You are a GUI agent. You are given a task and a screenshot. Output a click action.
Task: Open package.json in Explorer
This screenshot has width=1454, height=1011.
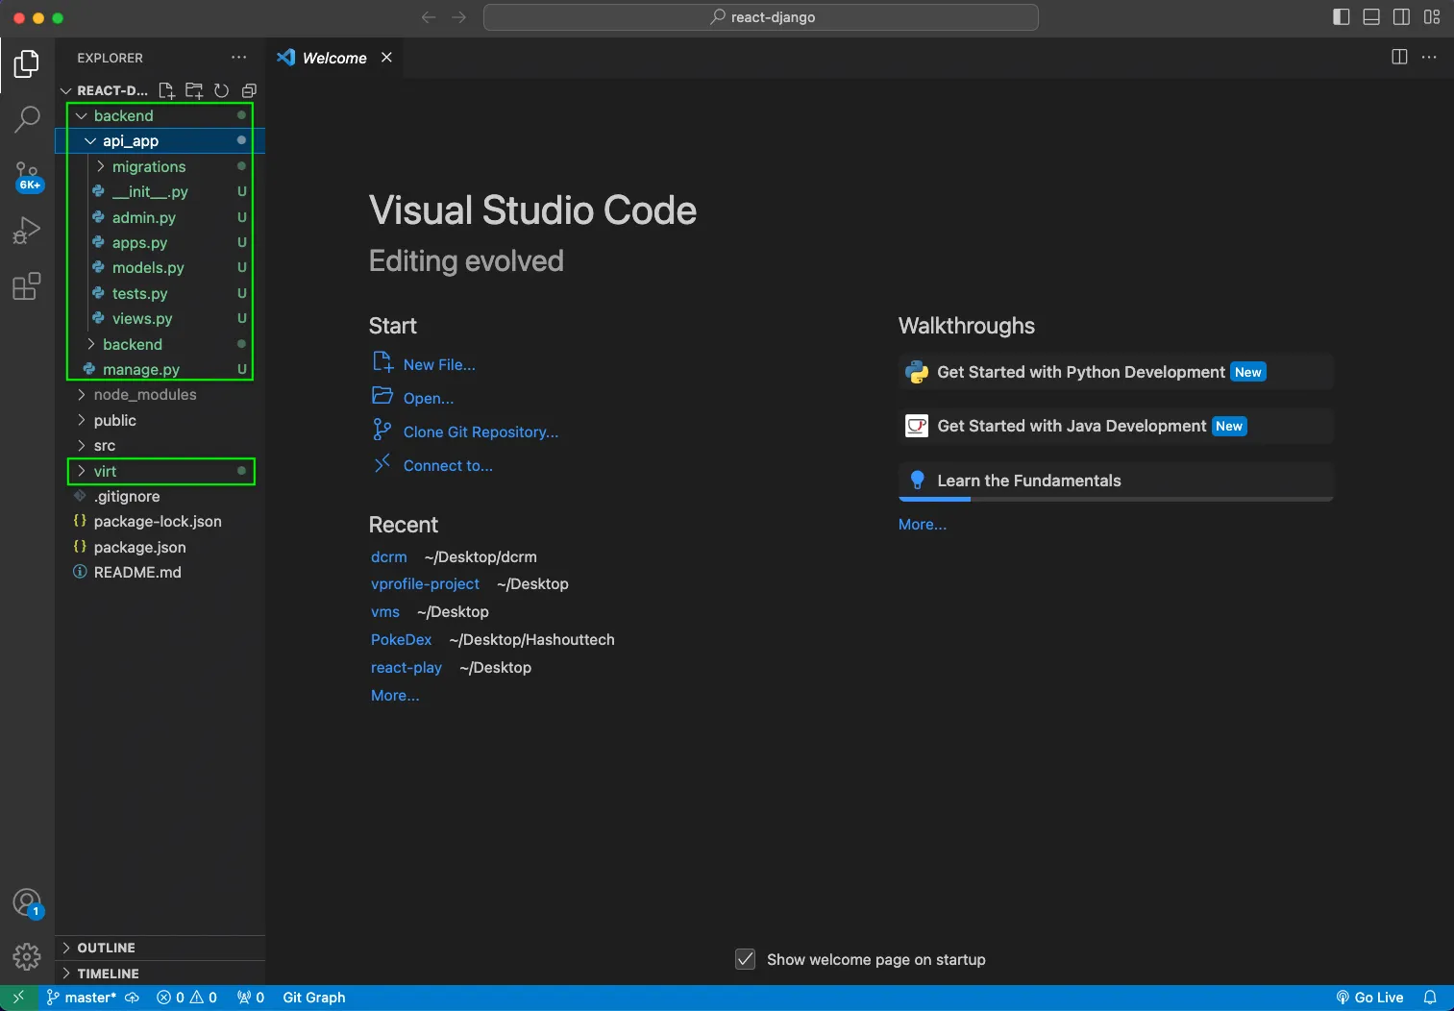[x=160, y=548]
